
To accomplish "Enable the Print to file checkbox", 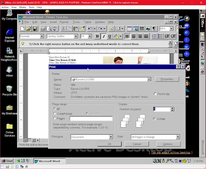I will point(155,94).
